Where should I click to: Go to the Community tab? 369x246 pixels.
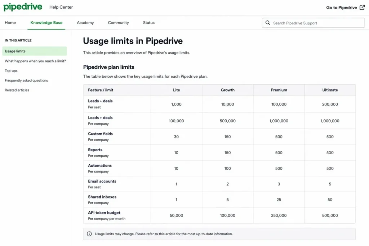coord(118,23)
